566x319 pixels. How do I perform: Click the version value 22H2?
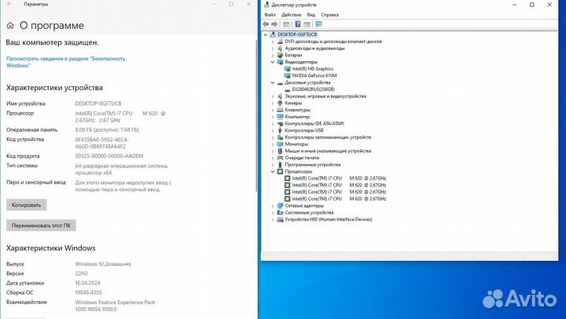pos(82,274)
